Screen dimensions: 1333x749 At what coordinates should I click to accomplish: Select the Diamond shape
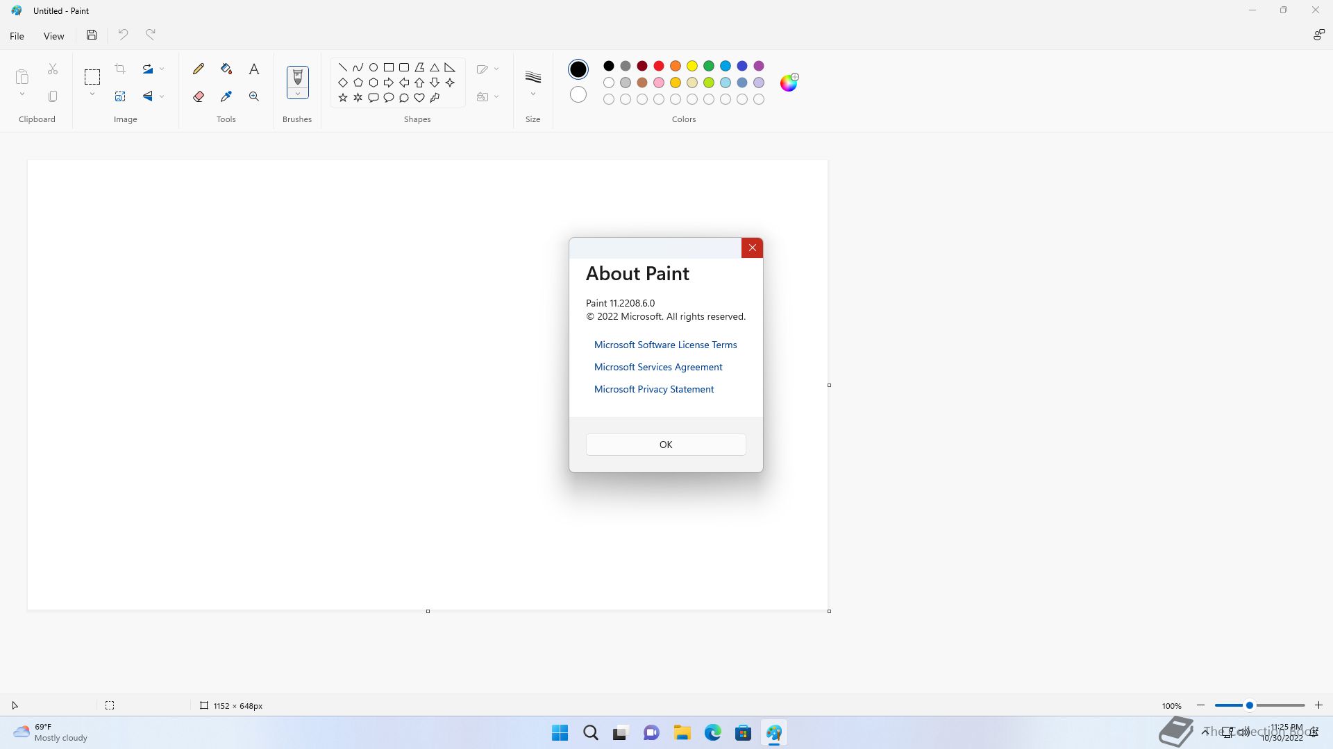coord(343,83)
